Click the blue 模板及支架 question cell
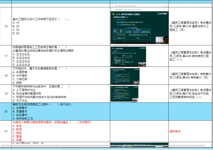The height and width of the screenshot is (150, 213). [61, 111]
